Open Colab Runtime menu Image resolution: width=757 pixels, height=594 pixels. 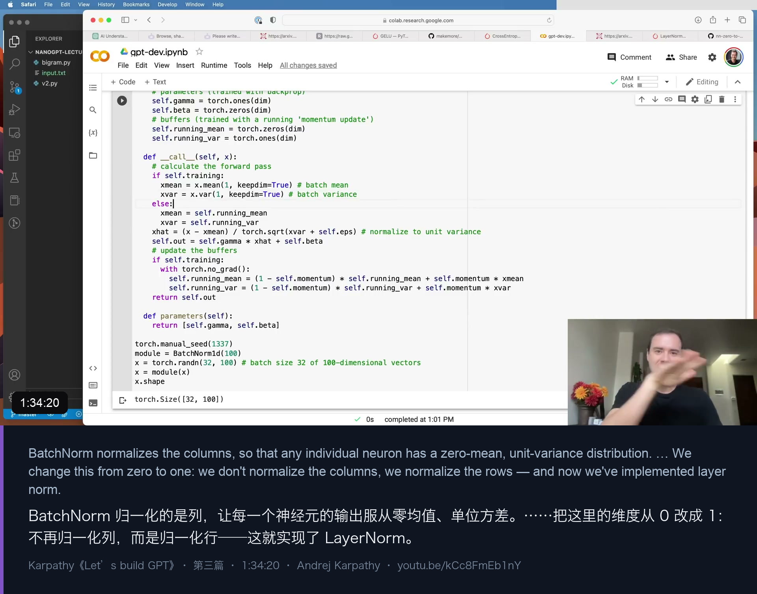coord(214,65)
